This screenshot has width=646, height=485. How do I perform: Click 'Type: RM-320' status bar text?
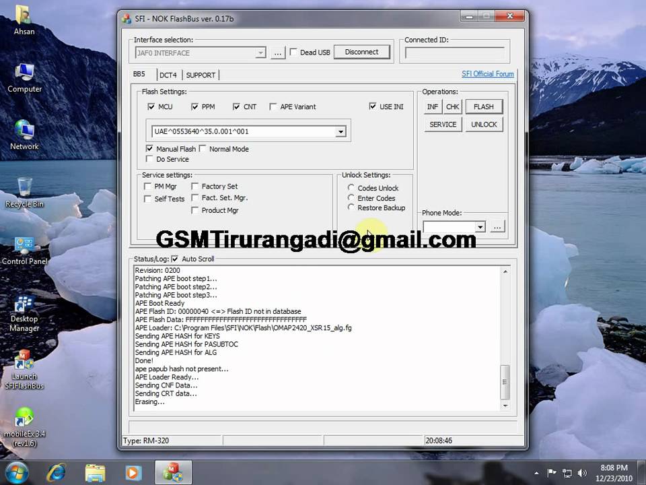pyautogui.click(x=146, y=441)
